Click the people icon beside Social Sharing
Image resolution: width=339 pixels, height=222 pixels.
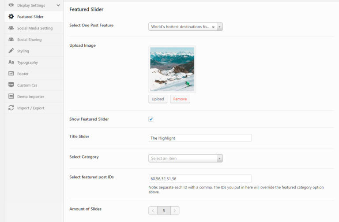click(x=11, y=39)
